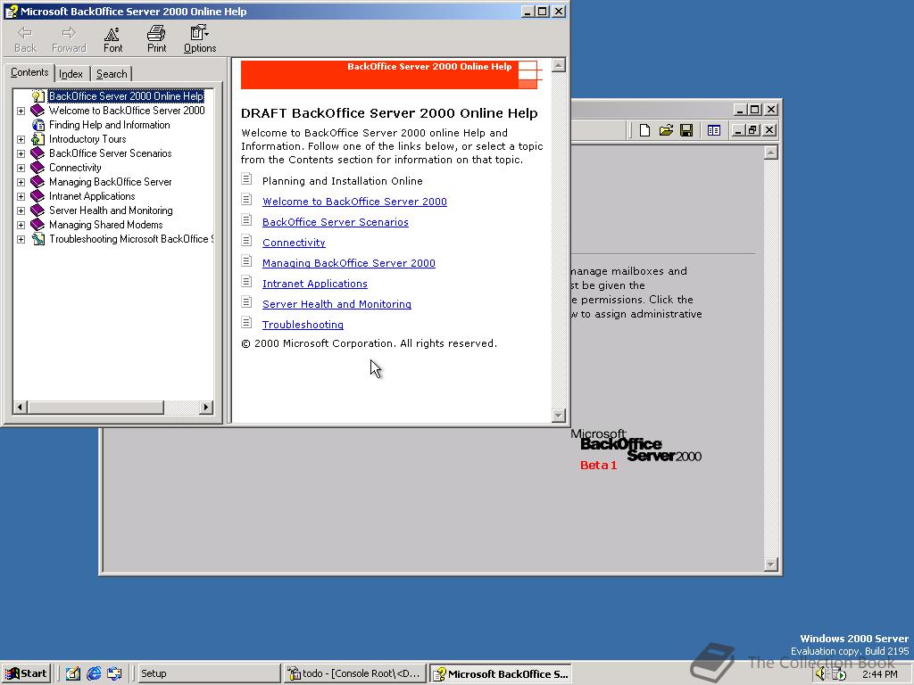
Task: Restore the inner child window in background console
Action: [x=753, y=130]
